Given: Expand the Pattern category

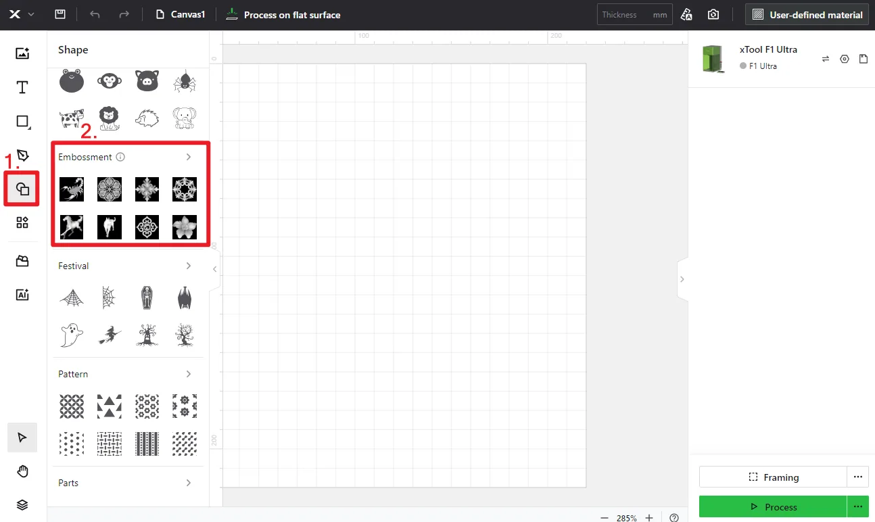Looking at the screenshot, I should (189, 374).
